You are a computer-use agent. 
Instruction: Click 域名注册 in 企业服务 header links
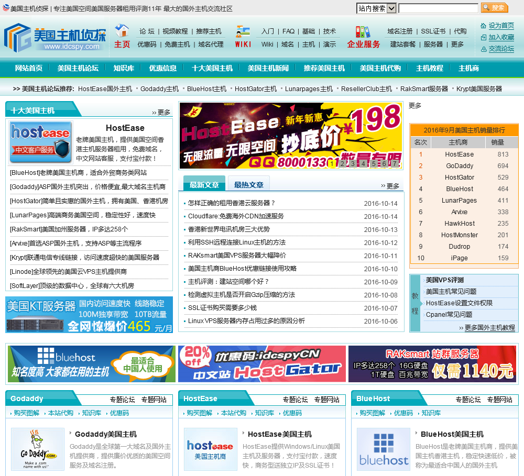coord(400,31)
